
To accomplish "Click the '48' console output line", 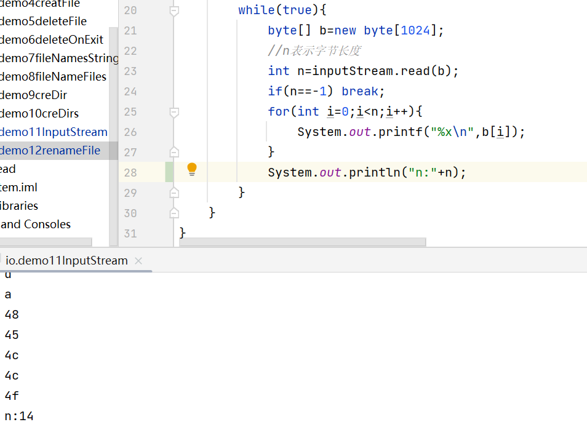I will [12, 315].
